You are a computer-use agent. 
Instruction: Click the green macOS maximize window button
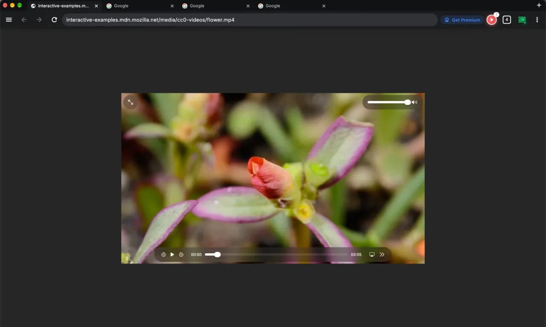tap(20, 5)
